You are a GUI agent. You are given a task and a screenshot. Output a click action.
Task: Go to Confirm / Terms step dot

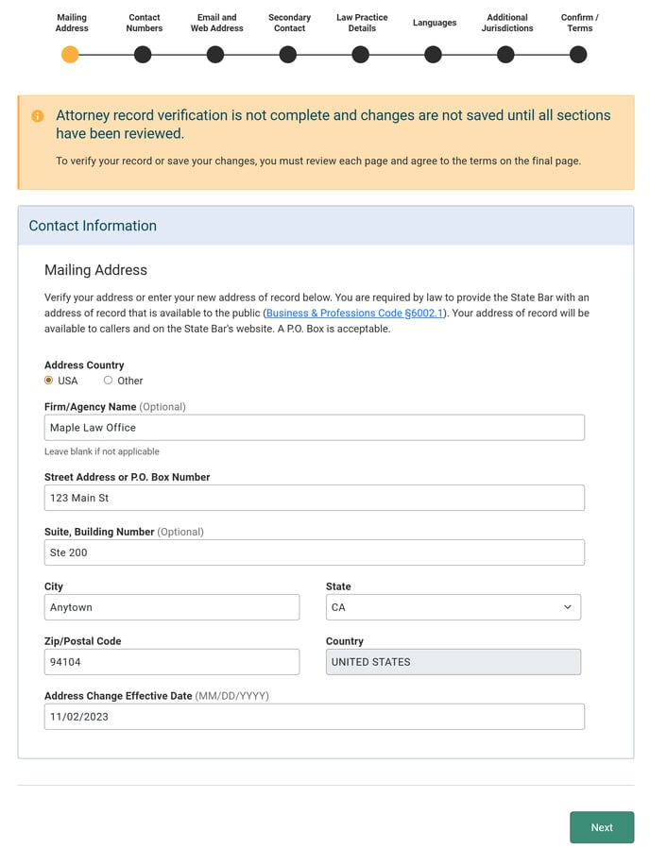coord(578,55)
